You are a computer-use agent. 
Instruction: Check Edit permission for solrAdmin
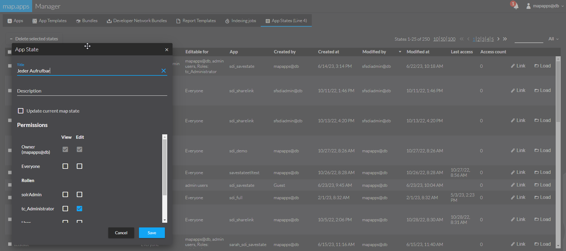79,194
